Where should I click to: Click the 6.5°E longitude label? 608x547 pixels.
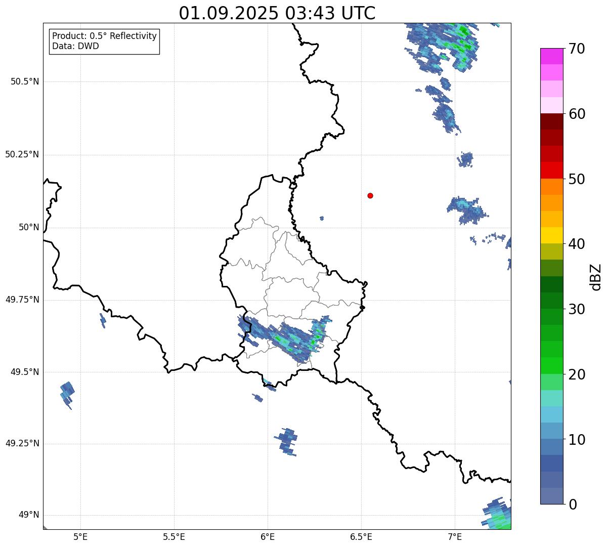(x=361, y=536)
